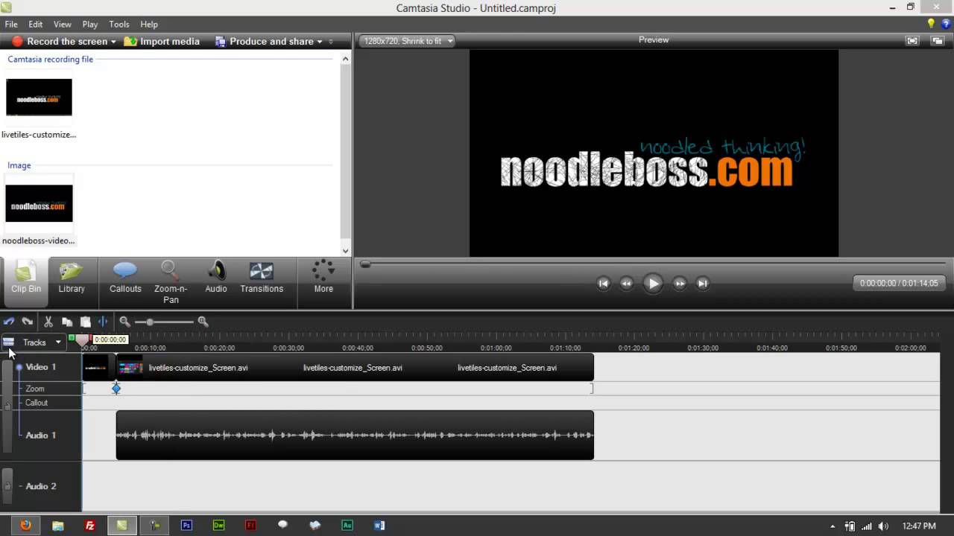Cut the selection with scissors icon
This screenshot has width=954, height=536.
[x=48, y=322]
